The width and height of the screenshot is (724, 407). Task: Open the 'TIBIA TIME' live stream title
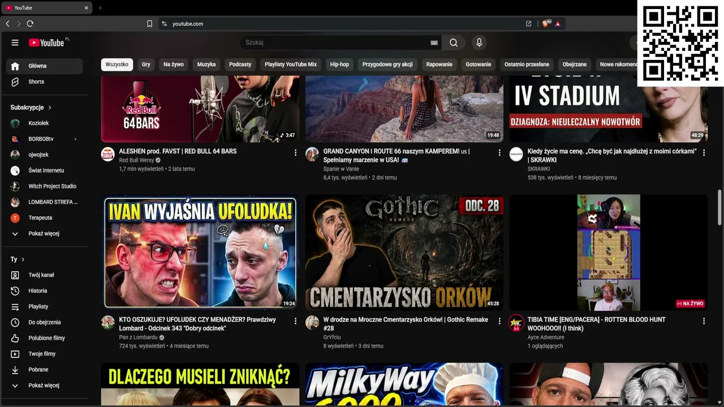click(596, 324)
